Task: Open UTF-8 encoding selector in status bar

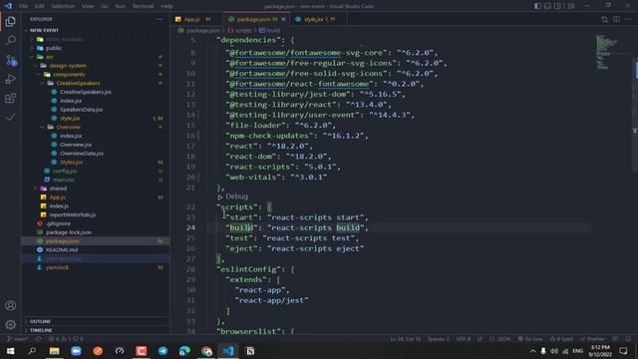Action: (463, 339)
